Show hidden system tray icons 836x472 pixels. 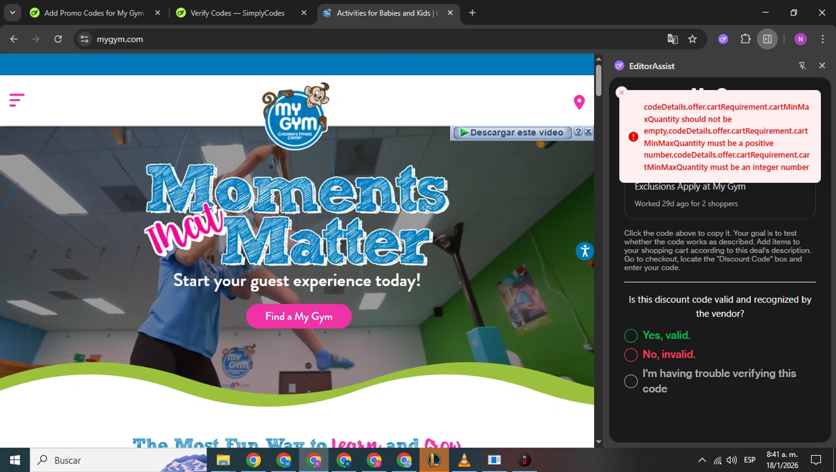tap(702, 460)
